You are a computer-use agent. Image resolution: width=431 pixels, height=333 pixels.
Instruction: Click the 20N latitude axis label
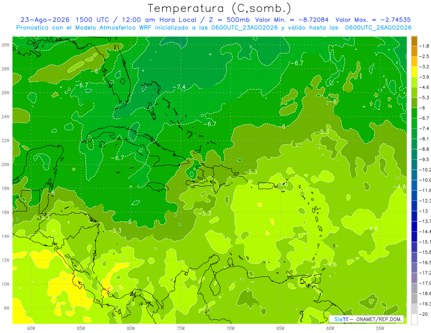coord(6,164)
